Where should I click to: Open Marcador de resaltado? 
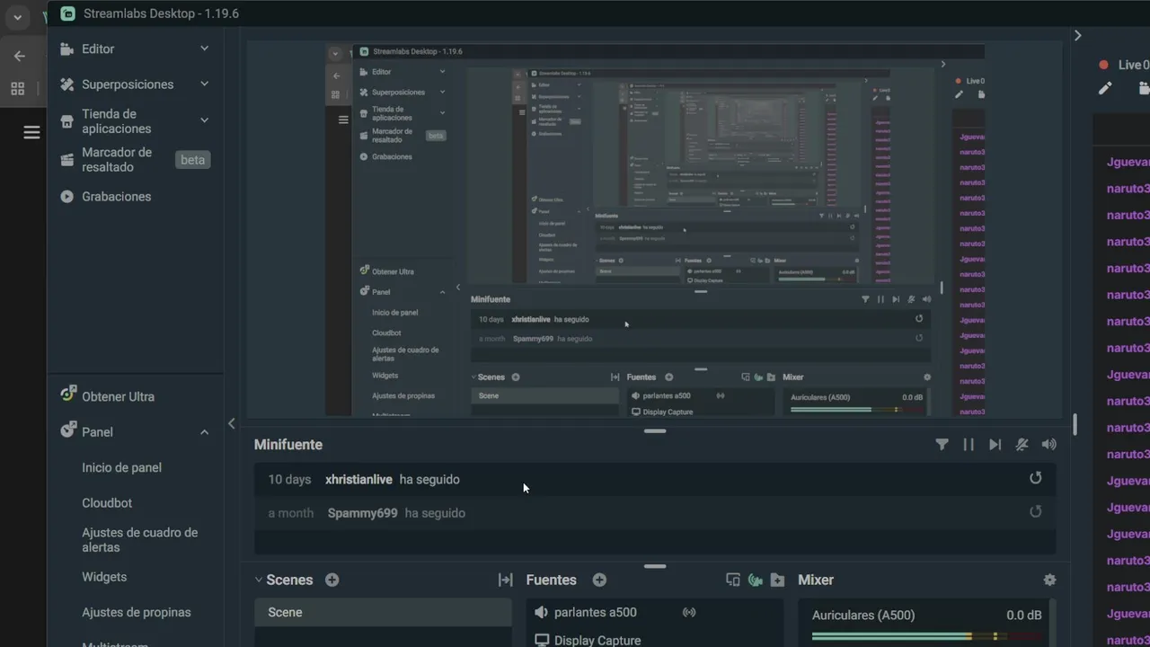(x=117, y=160)
